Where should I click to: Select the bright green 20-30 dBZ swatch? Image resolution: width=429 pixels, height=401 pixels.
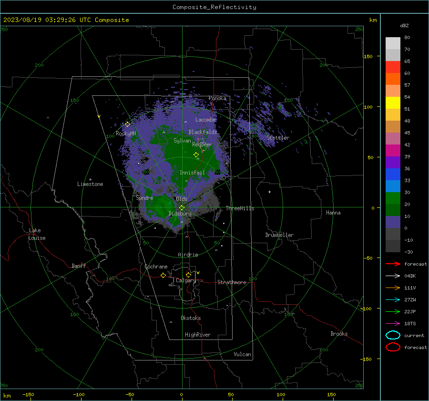[393, 198]
